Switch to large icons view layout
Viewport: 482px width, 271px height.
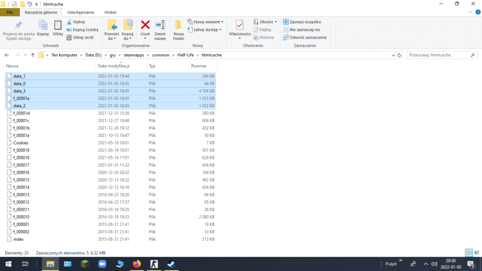pos(477,253)
